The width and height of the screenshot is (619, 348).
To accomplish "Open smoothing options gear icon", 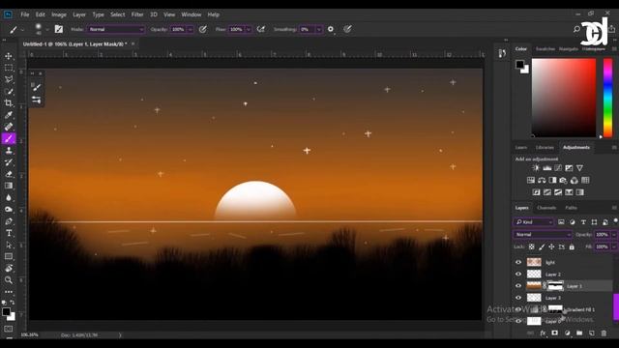I will click(x=331, y=29).
